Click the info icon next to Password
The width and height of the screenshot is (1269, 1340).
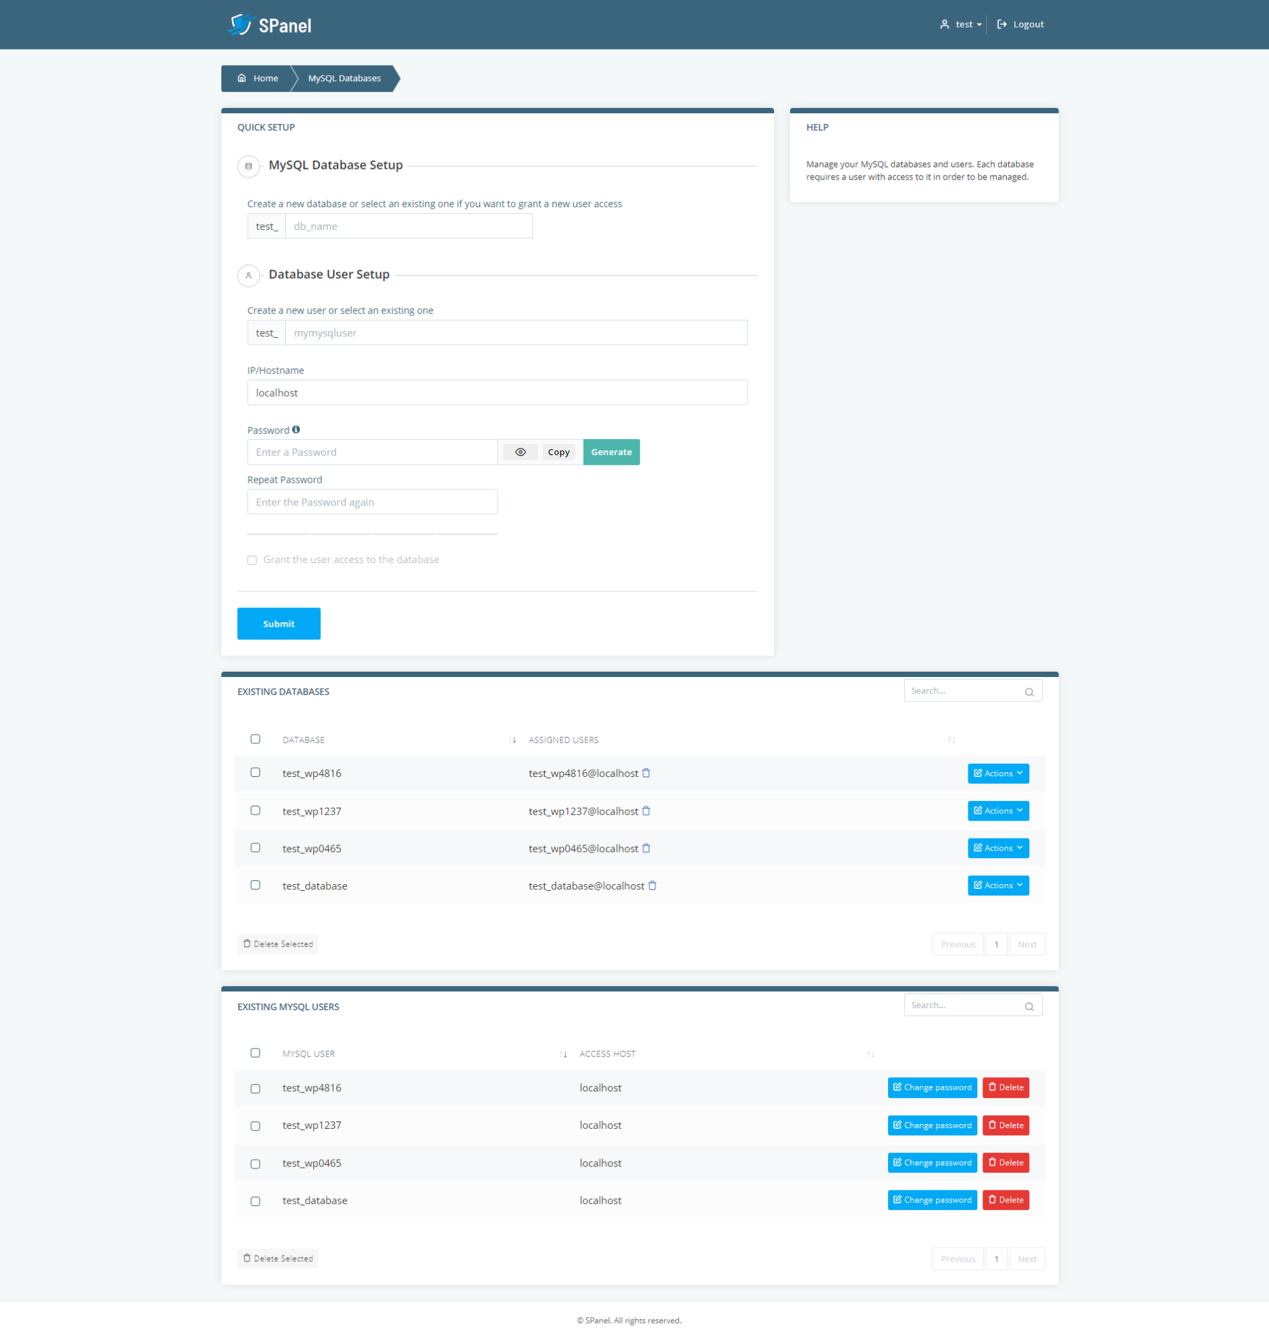click(x=298, y=429)
